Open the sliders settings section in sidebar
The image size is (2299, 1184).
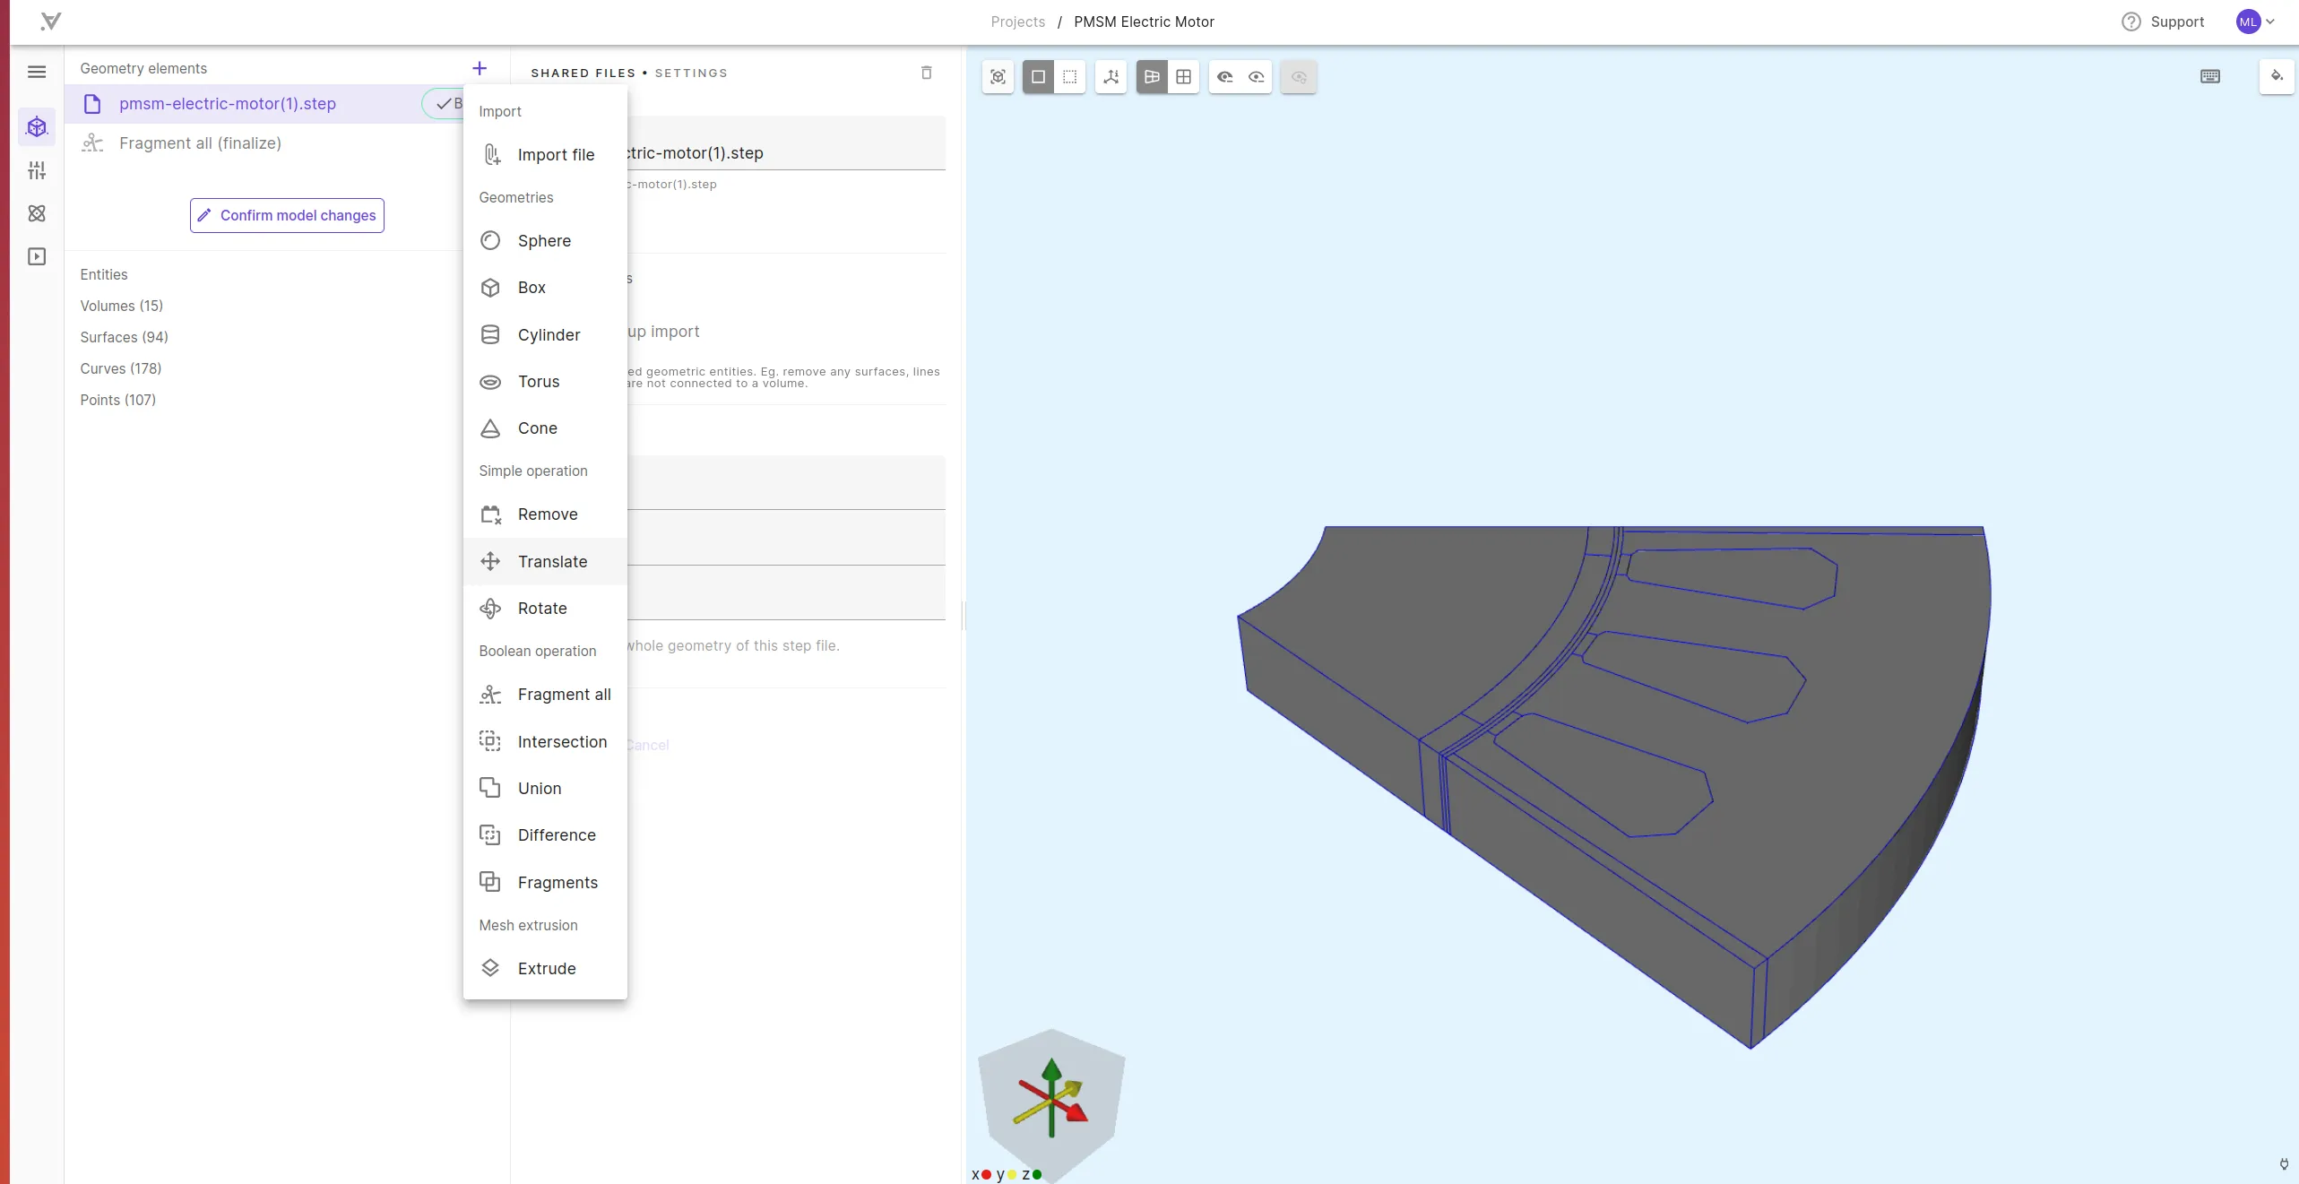tap(37, 170)
